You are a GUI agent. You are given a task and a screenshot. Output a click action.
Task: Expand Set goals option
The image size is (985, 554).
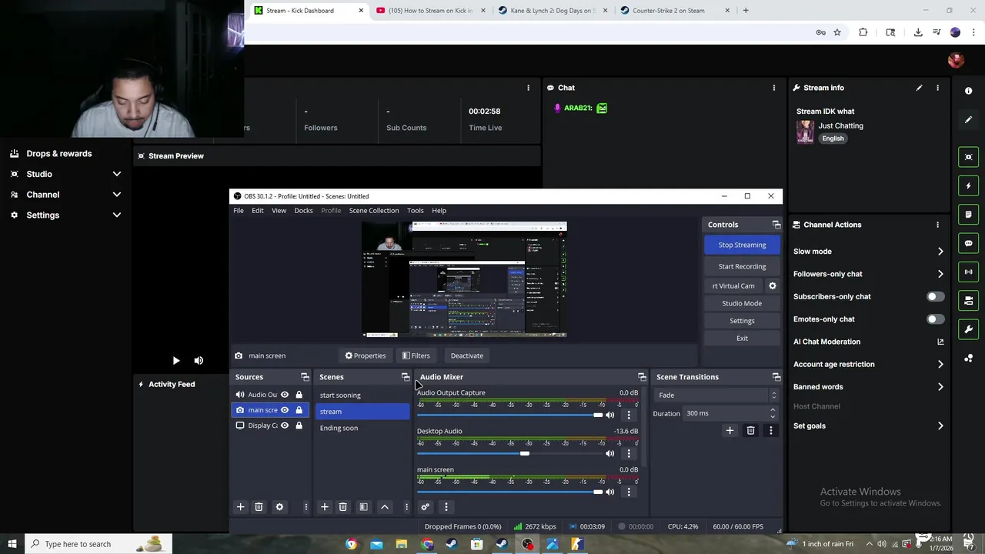(x=940, y=426)
